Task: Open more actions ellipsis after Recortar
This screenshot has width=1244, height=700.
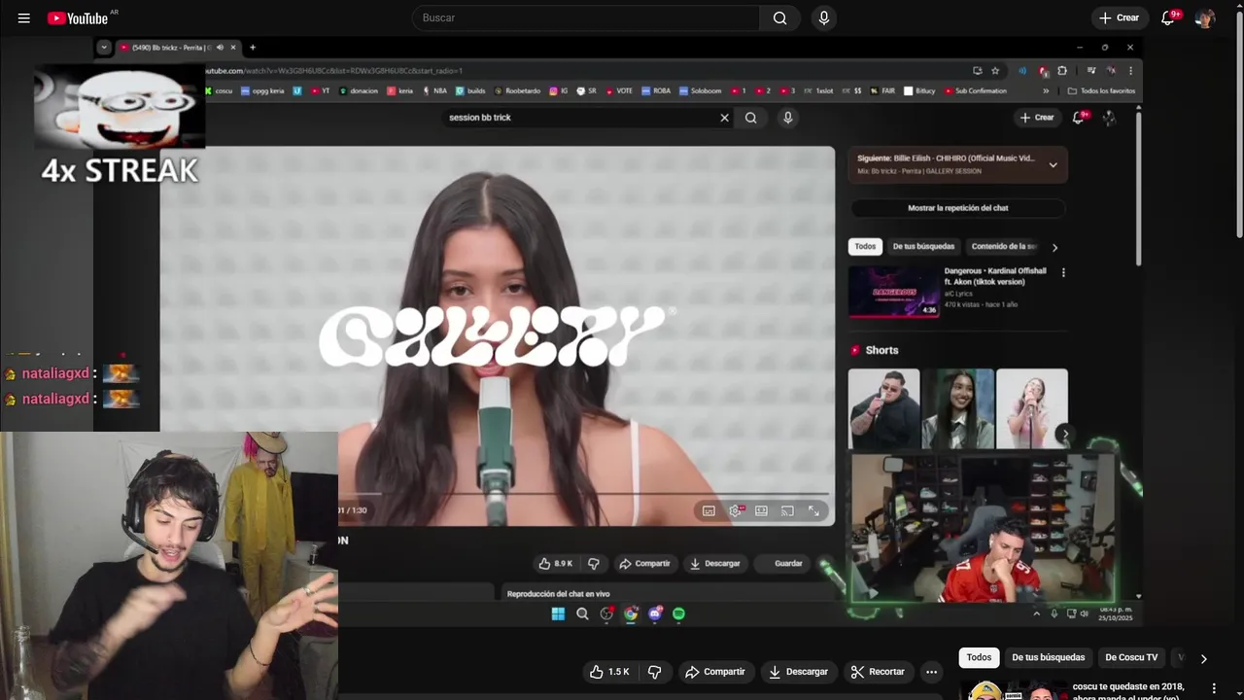Action: 931,672
